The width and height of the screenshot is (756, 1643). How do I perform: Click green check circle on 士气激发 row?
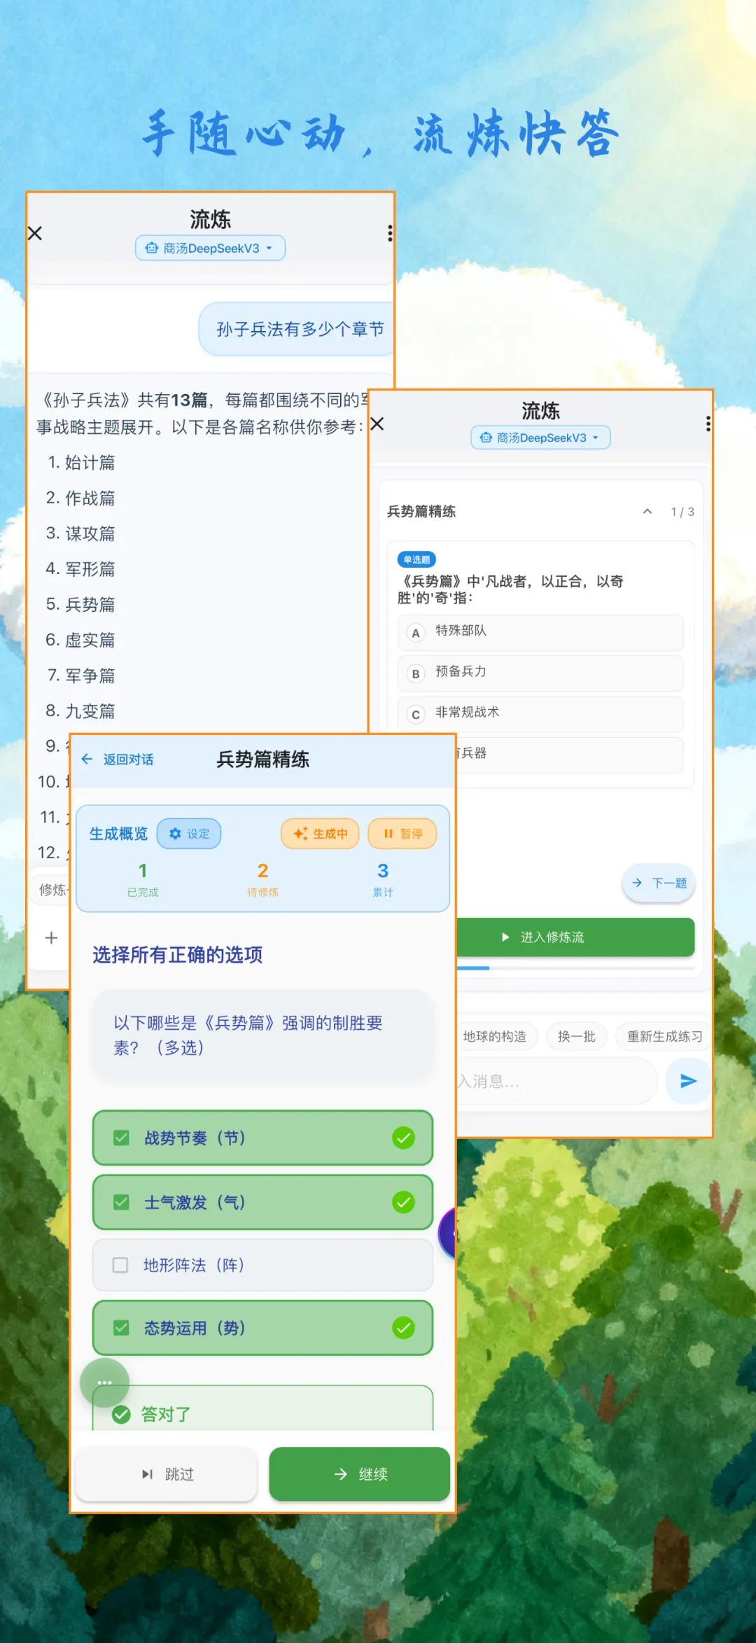tap(403, 1202)
